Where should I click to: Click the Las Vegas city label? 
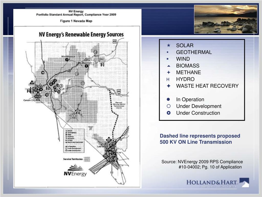(102, 146)
